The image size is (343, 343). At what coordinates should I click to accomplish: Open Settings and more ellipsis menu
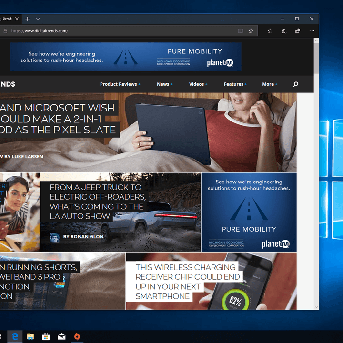[312, 31]
